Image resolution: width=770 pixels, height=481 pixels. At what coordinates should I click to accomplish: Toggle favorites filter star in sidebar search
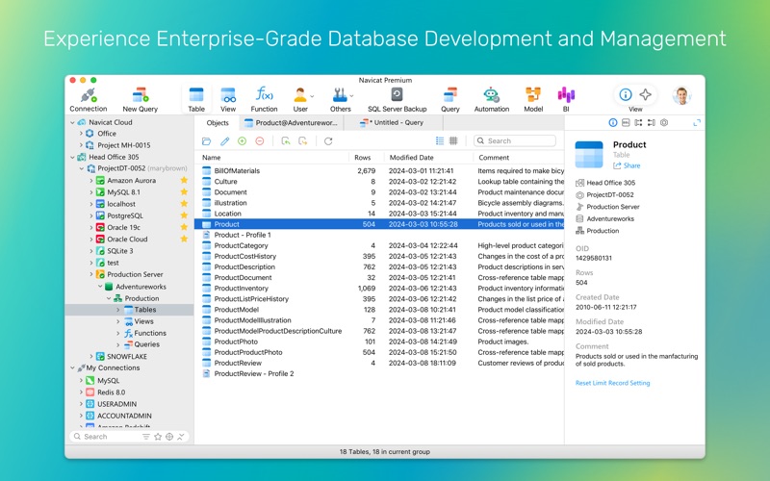point(158,437)
